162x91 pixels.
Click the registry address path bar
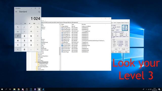click(76, 22)
